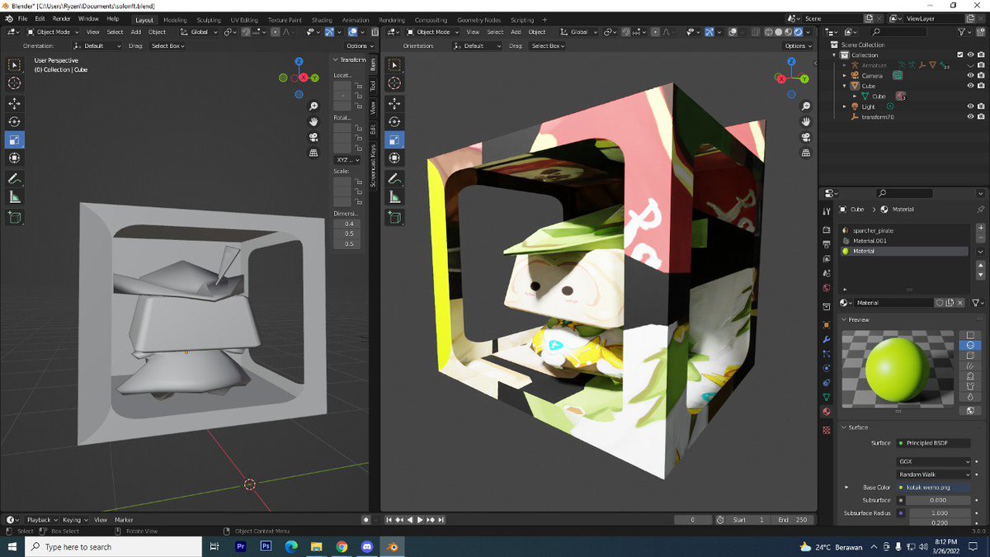
Task: Switch to the Modeling workspace tab
Action: [175, 20]
